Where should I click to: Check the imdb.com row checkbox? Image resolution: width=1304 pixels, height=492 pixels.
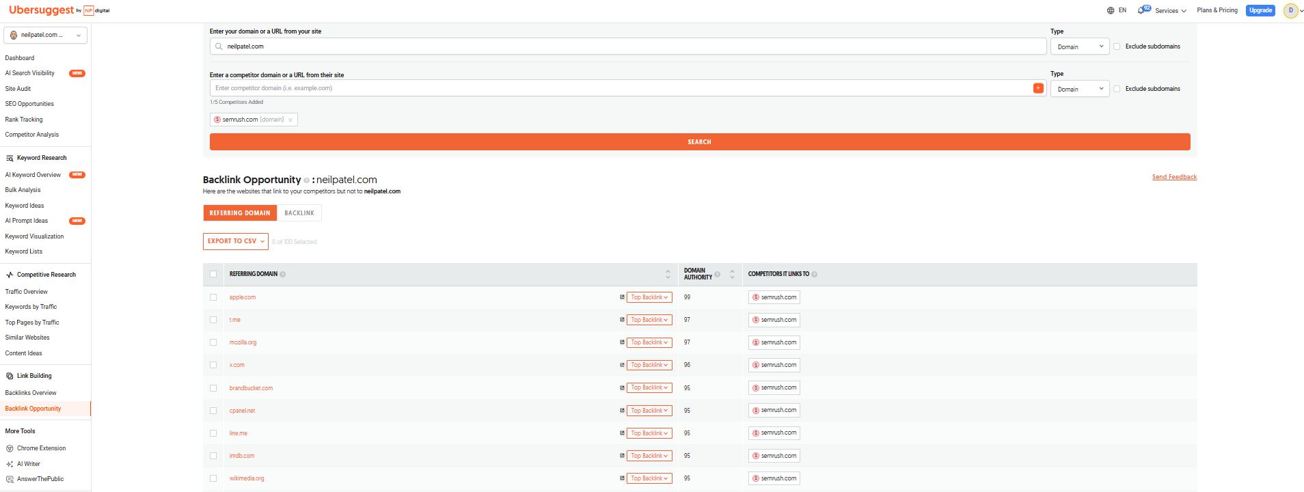point(213,456)
